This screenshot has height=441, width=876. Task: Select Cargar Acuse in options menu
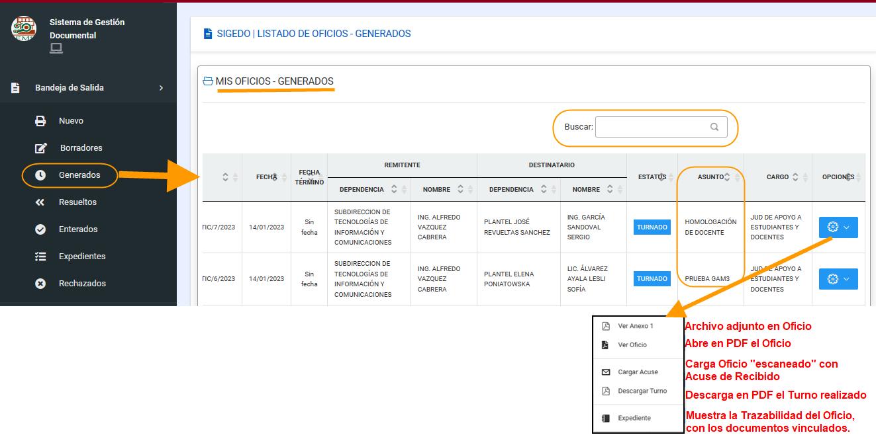pos(638,372)
